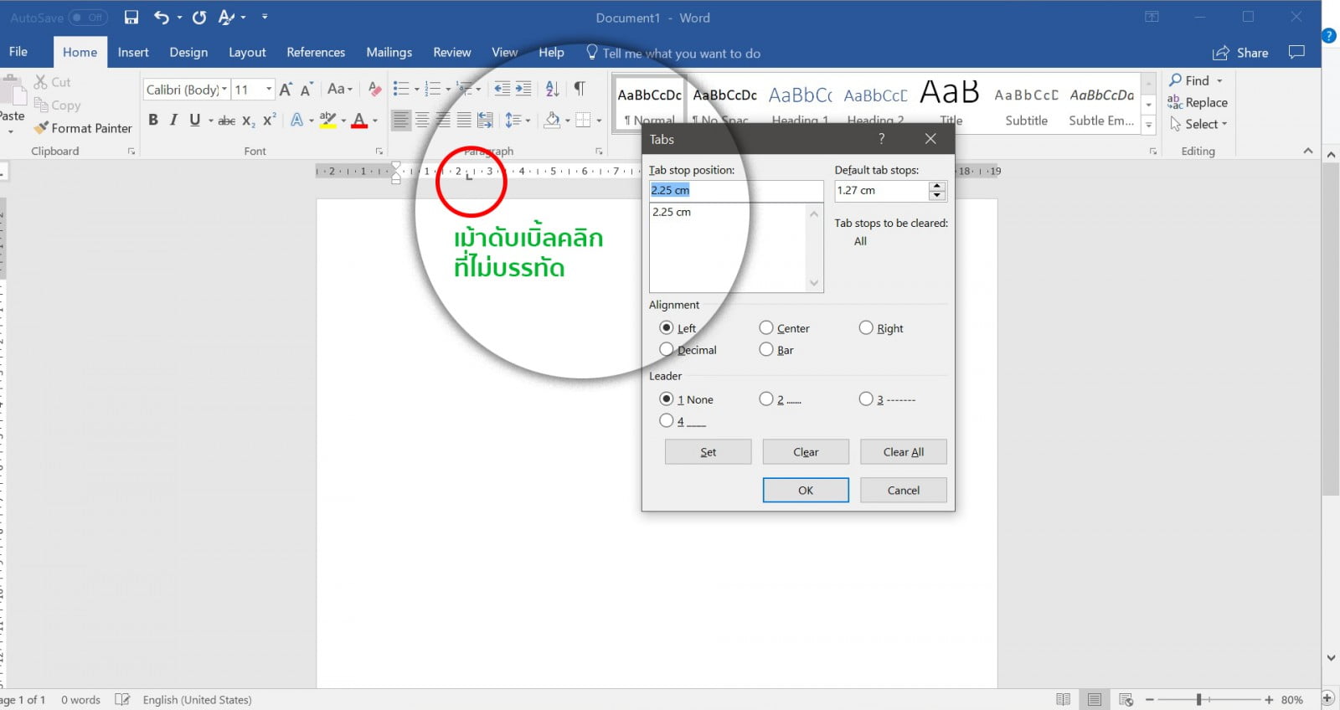The height and width of the screenshot is (710, 1340).
Task: Toggle the AutoSave switch
Action: click(x=88, y=17)
